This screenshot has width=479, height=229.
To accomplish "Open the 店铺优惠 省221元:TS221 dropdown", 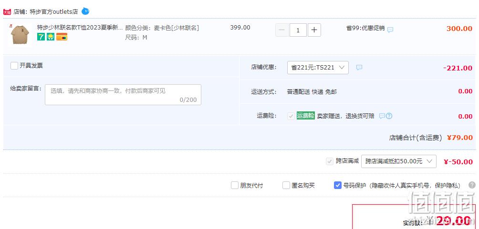I will point(318,68).
